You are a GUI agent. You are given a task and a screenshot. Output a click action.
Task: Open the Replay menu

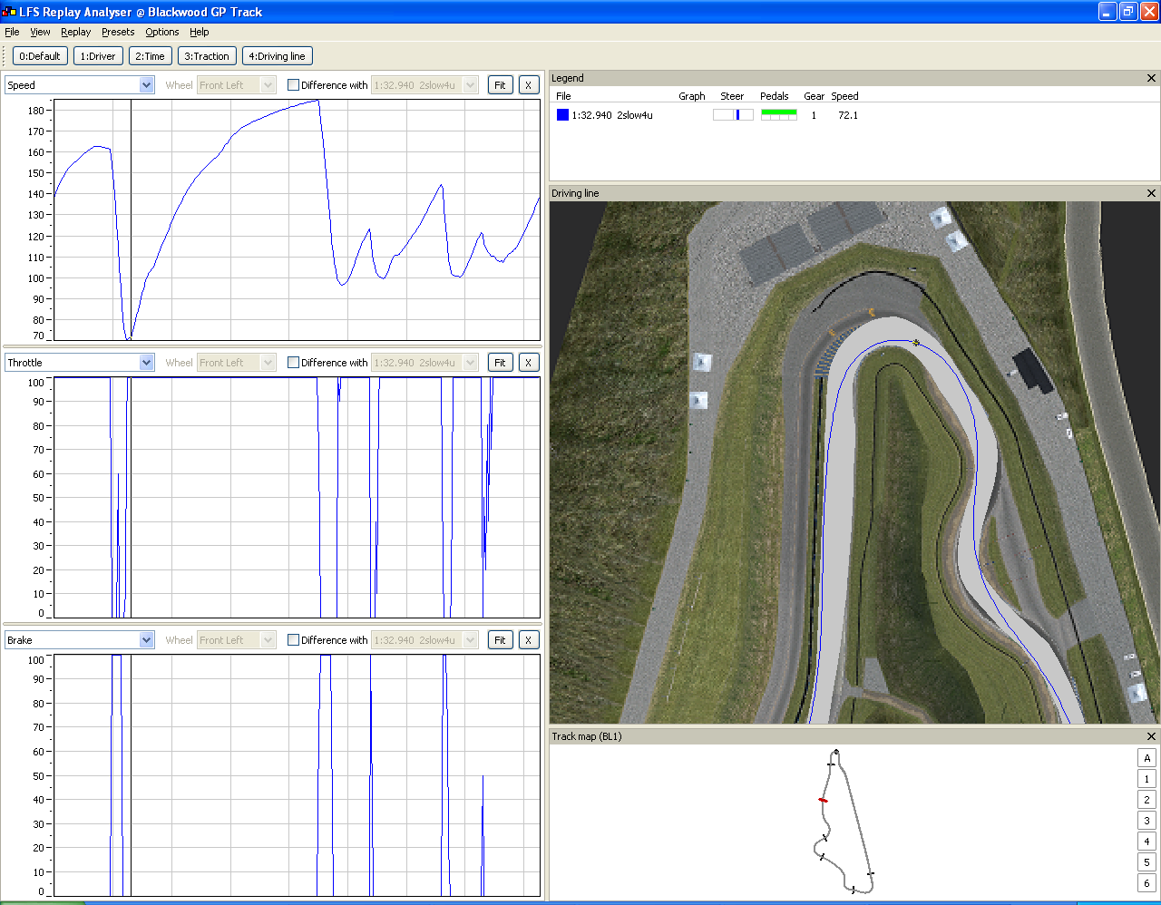[x=75, y=32]
